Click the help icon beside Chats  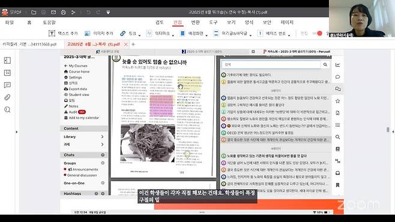(103, 155)
